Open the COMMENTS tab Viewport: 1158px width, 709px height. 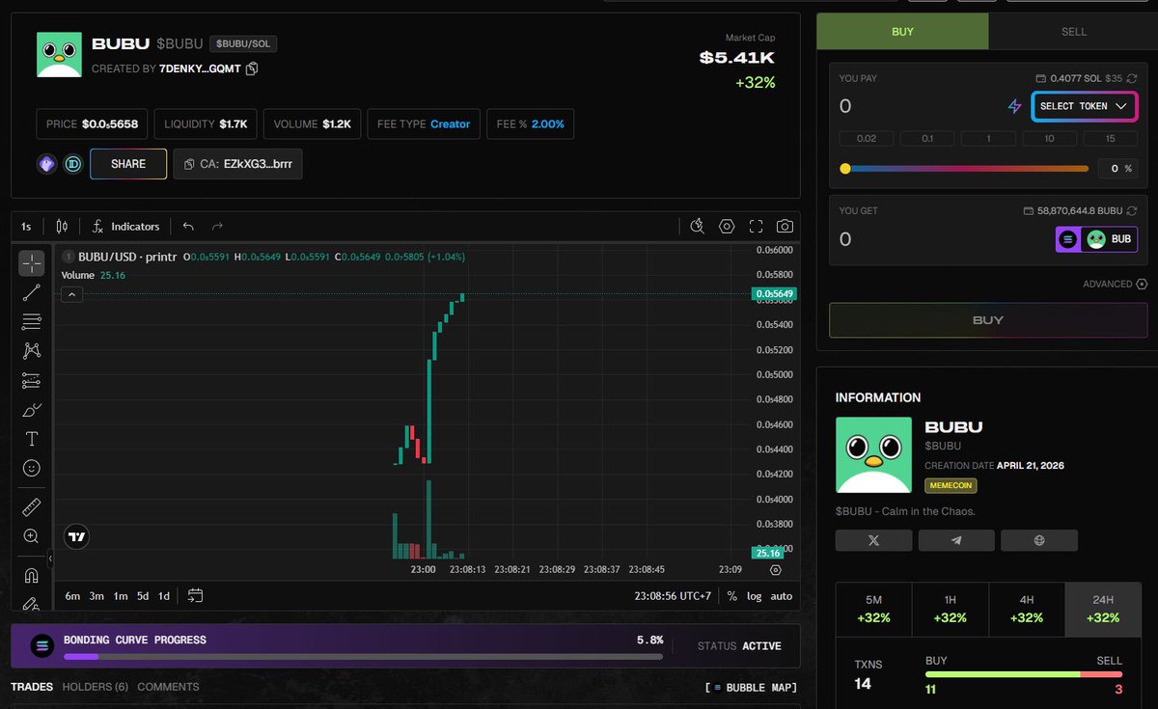click(168, 687)
